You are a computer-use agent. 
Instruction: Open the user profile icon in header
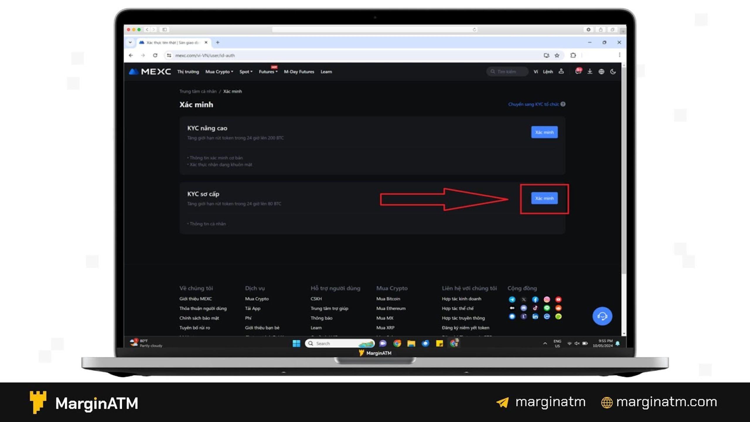[x=561, y=71]
